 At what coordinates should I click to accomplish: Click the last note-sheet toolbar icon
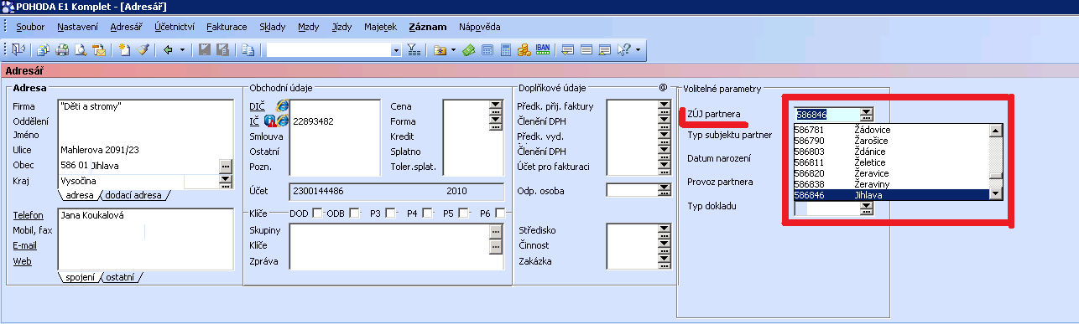605,50
